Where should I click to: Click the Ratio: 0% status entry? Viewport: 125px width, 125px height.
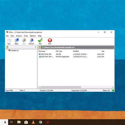pos(106,90)
